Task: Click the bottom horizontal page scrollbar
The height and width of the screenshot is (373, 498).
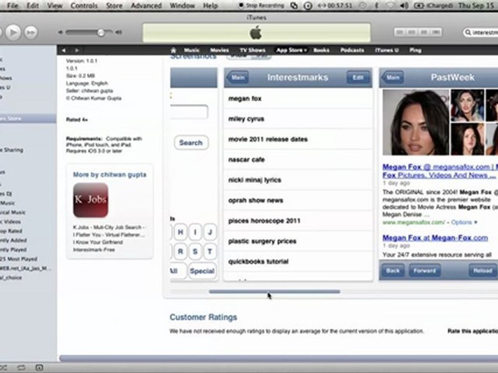Action: click(x=279, y=358)
